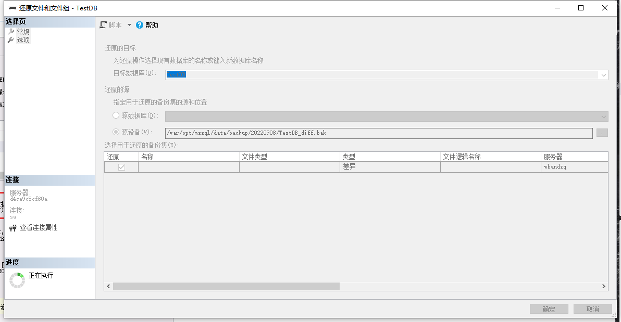
Task: Open 帮助 help
Action: (x=152, y=25)
